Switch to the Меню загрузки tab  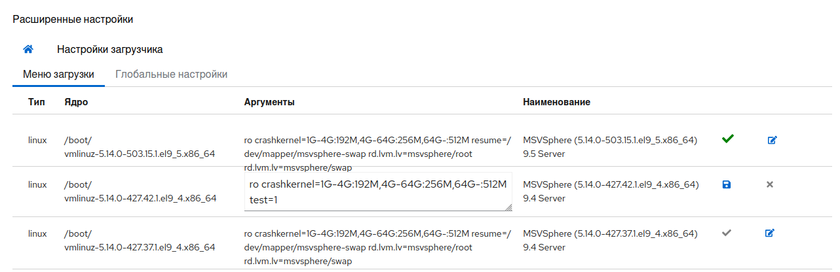click(58, 75)
